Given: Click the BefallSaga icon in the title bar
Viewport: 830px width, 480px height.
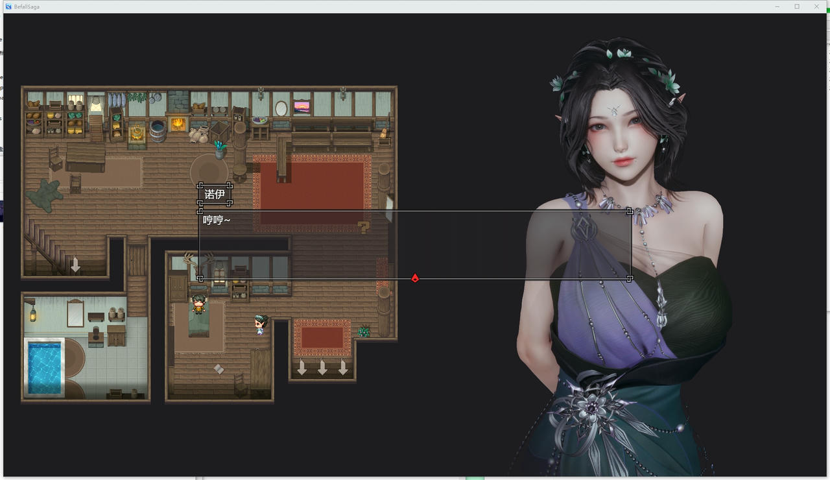Looking at the screenshot, I should tap(8, 6).
